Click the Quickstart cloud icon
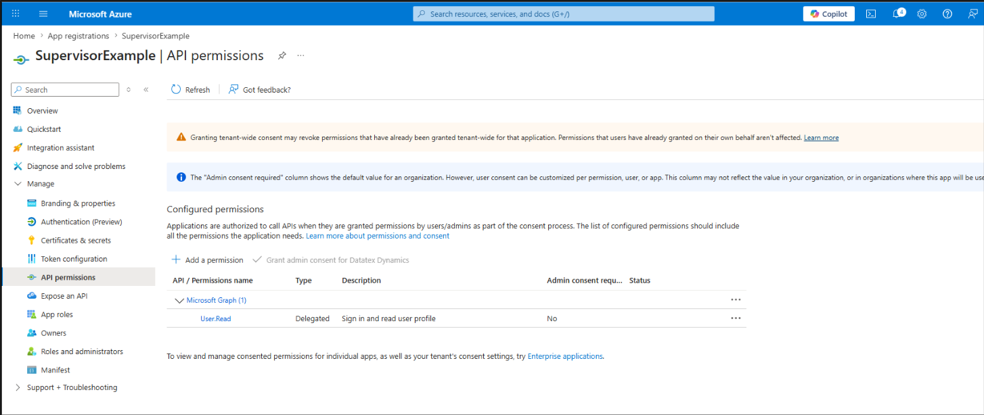Screen dimensions: 984x415 pos(18,128)
